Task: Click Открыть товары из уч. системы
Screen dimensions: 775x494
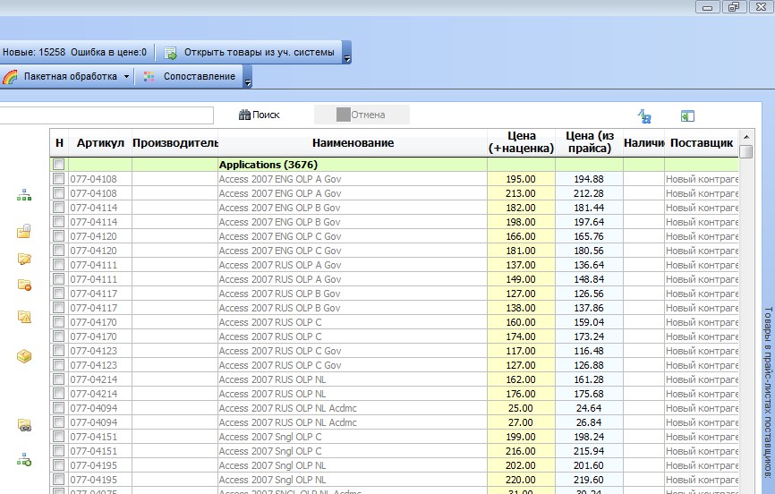Action: pos(250,53)
